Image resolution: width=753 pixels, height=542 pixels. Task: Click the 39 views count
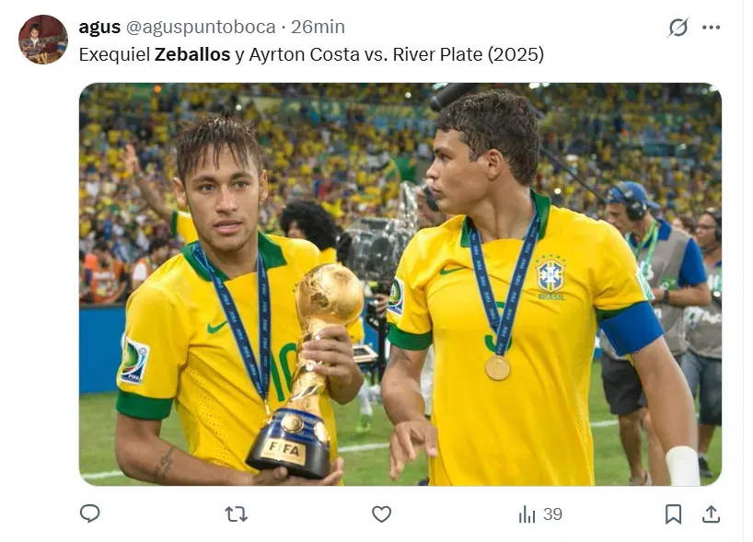(x=552, y=514)
